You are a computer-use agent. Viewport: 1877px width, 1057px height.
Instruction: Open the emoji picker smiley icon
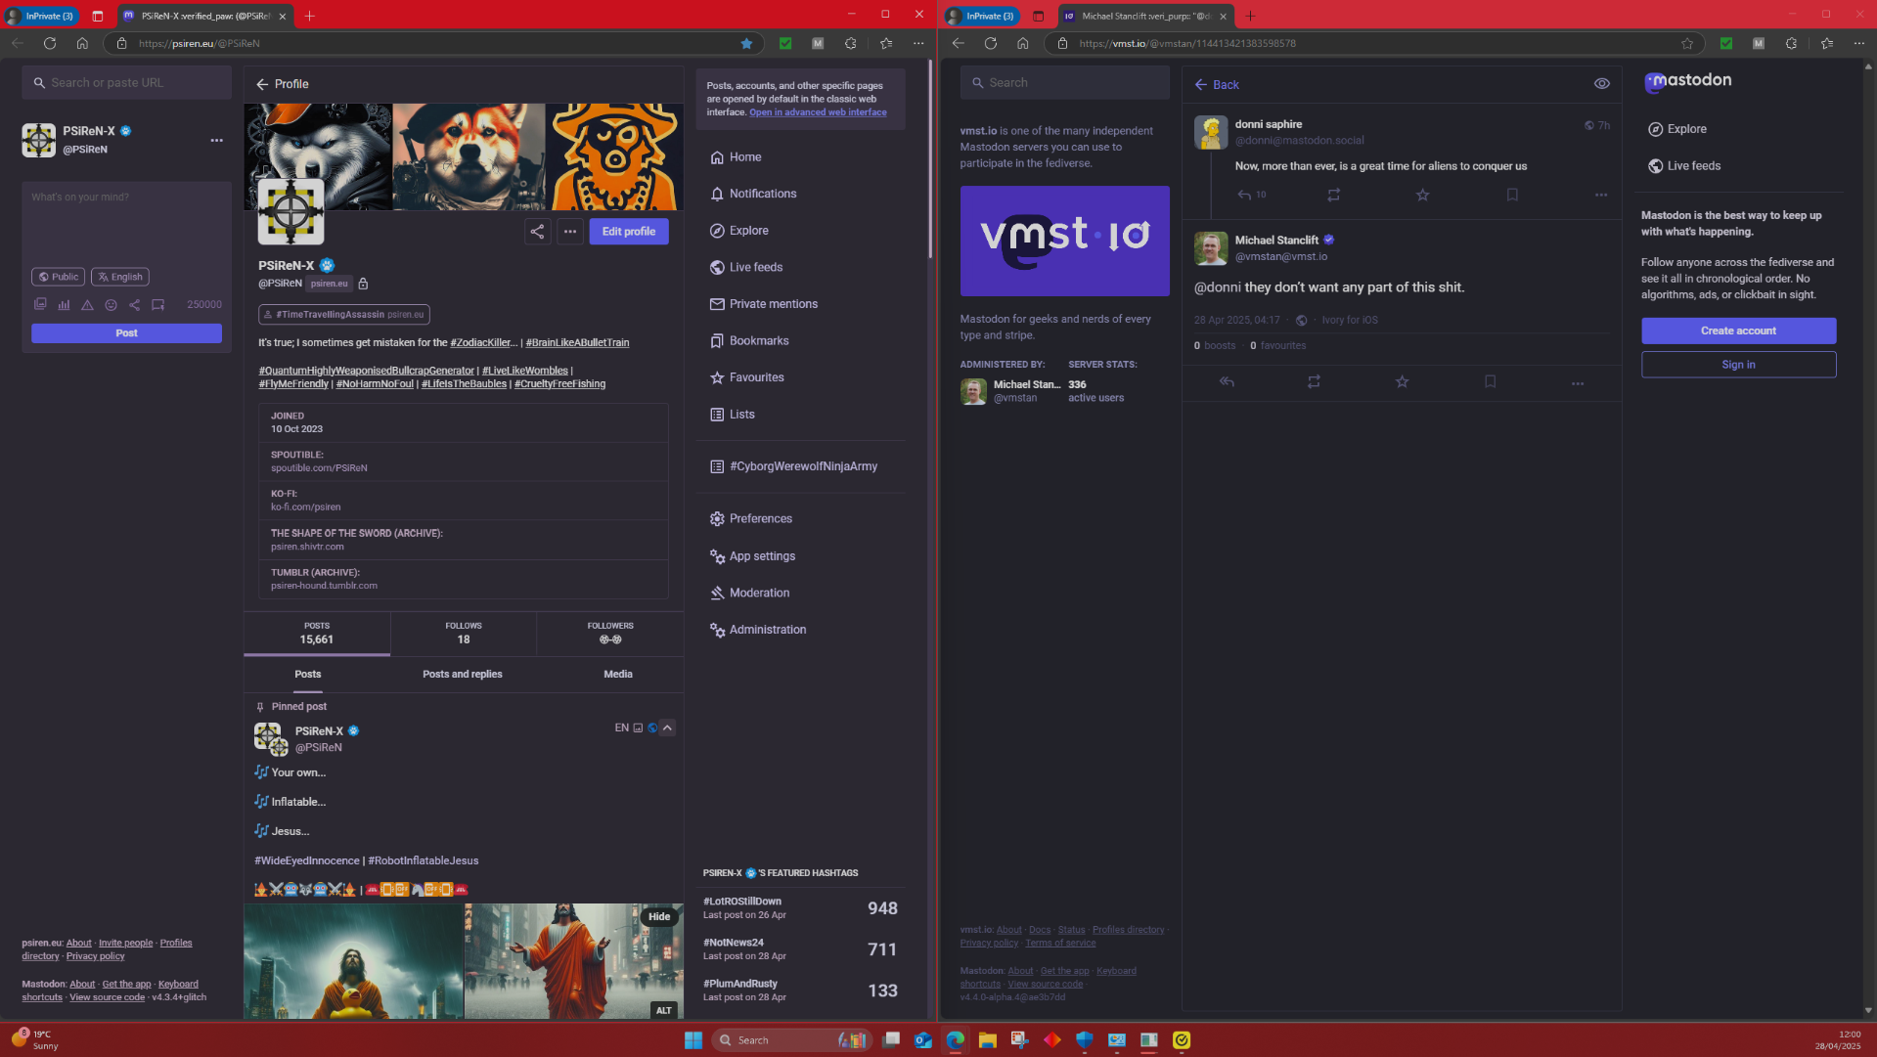pyautogui.click(x=111, y=305)
